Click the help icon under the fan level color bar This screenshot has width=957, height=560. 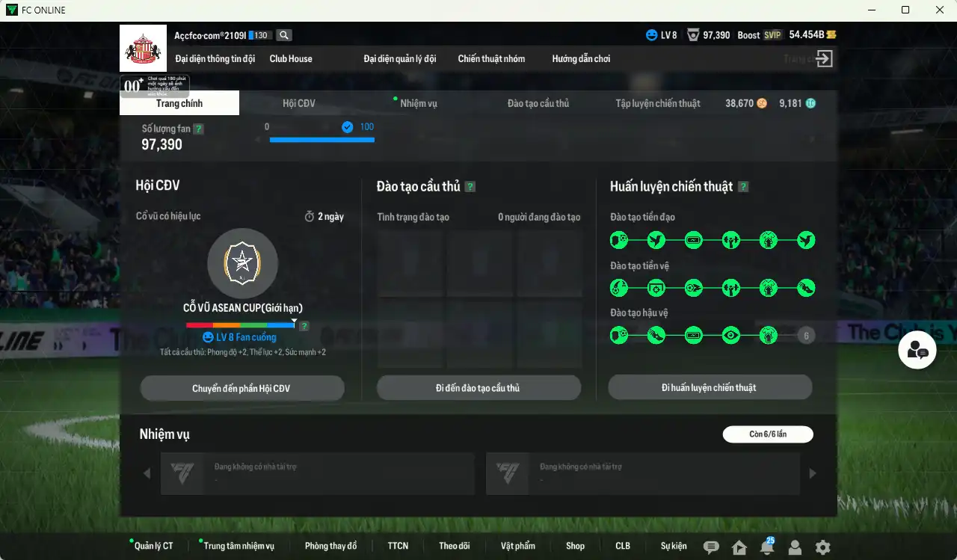(304, 326)
